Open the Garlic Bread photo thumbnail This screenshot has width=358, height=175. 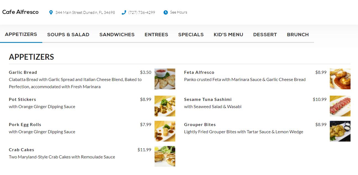[165, 79]
